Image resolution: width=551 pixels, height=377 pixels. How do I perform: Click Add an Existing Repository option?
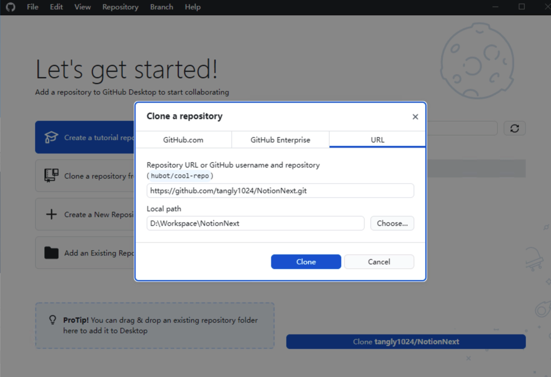pyautogui.click(x=85, y=253)
